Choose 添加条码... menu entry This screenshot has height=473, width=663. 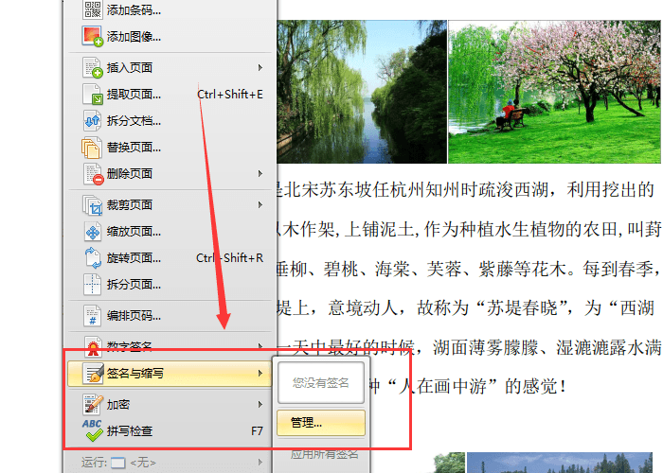pyautogui.click(x=170, y=9)
